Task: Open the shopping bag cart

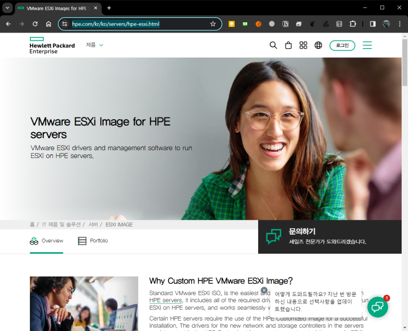Action: point(288,45)
